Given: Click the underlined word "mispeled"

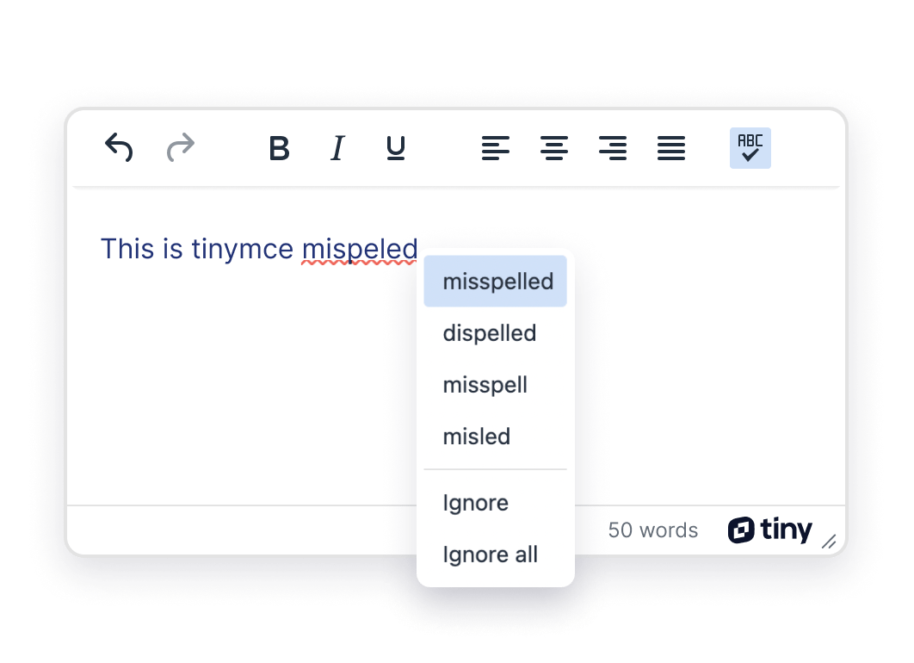Looking at the screenshot, I should (x=359, y=249).
